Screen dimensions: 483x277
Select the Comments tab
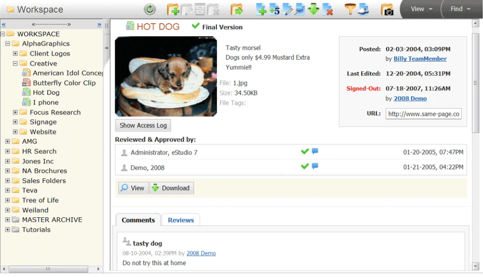tap(138, 220)
